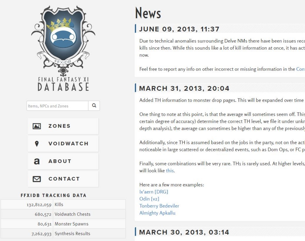Screen dimensions: 305x241
Task: Open the ZONES menu item
Action: tap(63, 126)
